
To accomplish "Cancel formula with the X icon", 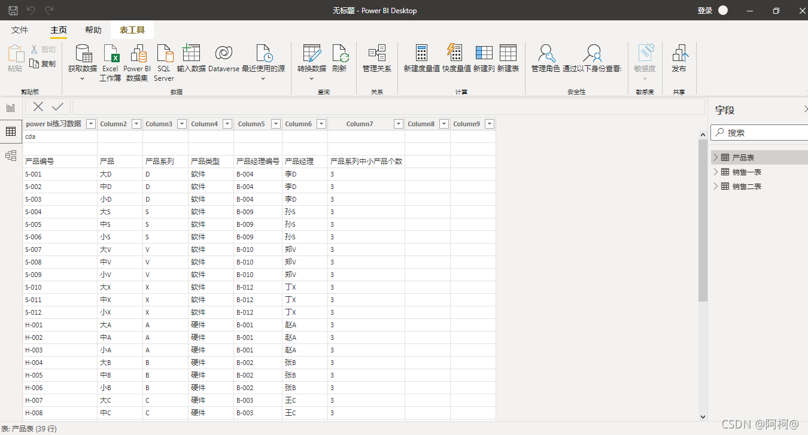I will click(x=38, y=107).
